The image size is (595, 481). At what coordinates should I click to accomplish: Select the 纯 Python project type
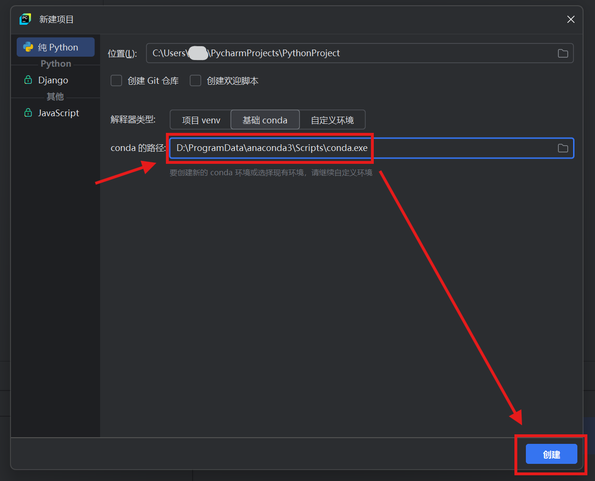click(56, 47)
